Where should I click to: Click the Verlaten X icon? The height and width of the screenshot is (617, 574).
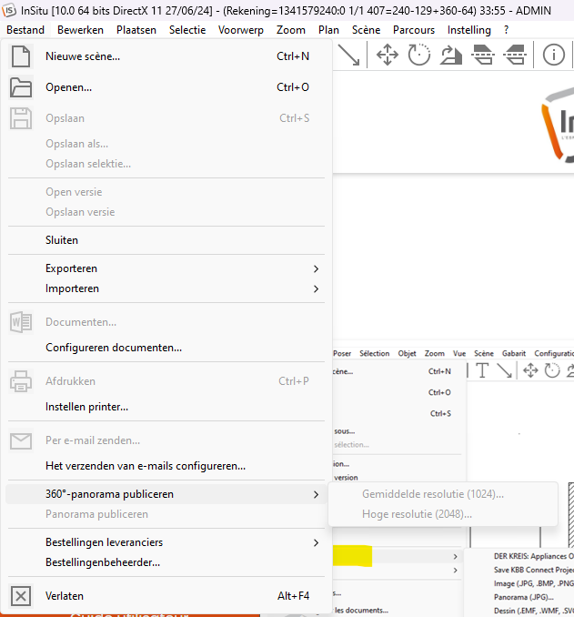(20, 596)
